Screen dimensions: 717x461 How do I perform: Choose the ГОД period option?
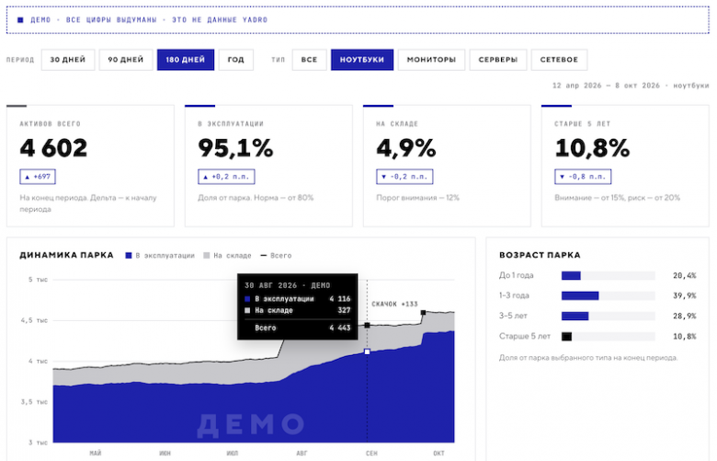point(236,60)
